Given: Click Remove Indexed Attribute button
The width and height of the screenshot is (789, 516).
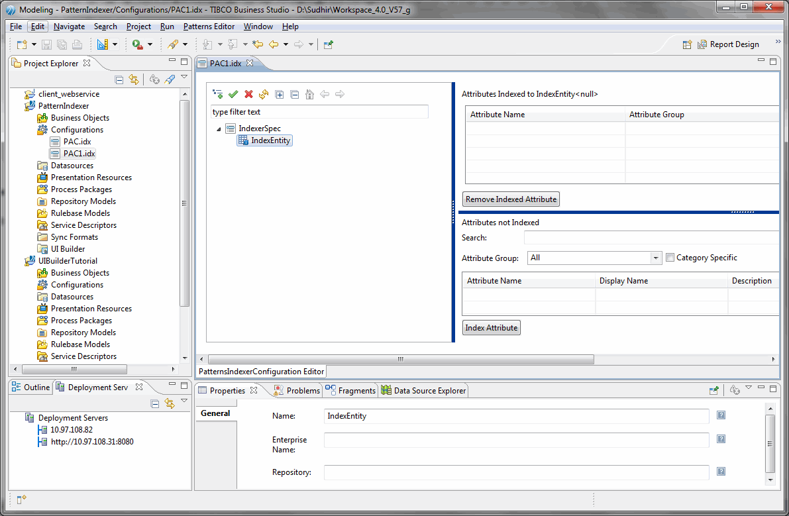Looking at the screenshot, I should (x=511, y=199).
